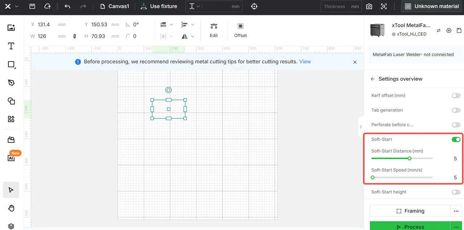
Task: Select the Text tool
Action: pyautogui.click(x=11, y=46)
